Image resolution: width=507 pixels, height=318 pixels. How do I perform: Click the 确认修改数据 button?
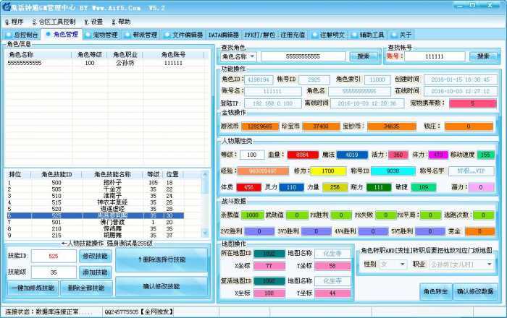[476, 292]
